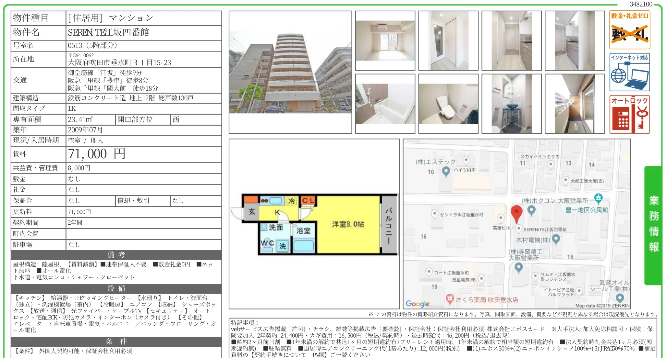
Task: Open the balcony photo thumbnail
Action: click(575, 104)
